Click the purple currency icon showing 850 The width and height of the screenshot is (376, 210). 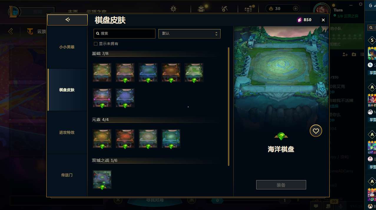coord(299,20)
